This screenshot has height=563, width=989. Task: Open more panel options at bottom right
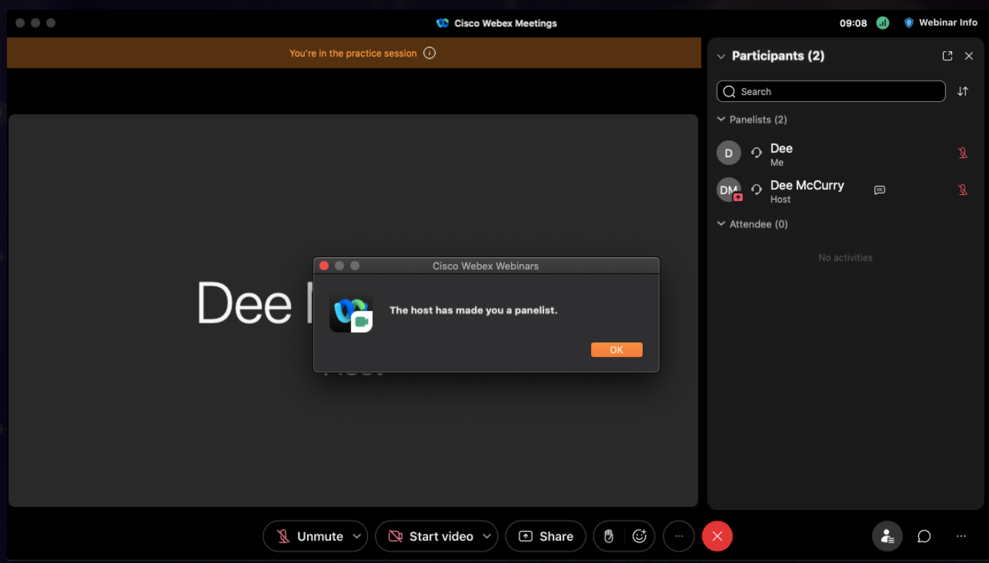[x=961, y=536]
